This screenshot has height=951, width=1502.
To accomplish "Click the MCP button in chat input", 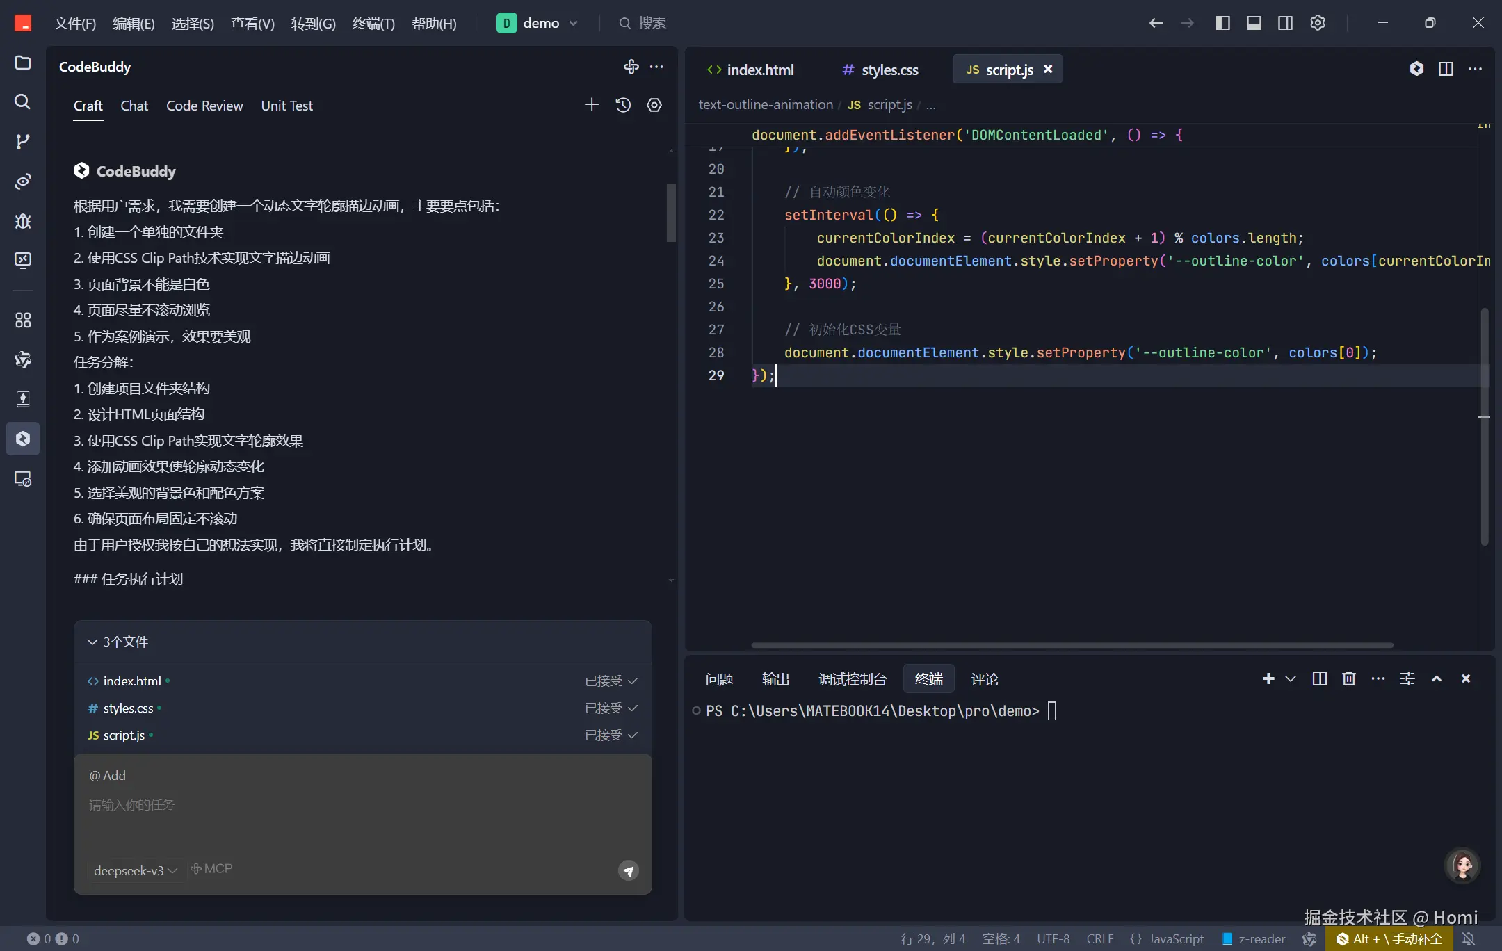I will pos(212,869).
